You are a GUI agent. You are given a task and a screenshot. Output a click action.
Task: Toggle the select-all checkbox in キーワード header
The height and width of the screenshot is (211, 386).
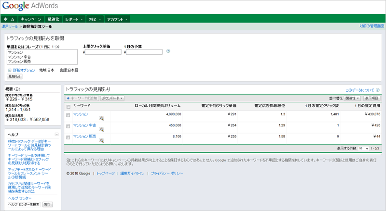[68, 106]
